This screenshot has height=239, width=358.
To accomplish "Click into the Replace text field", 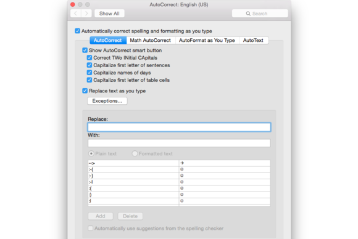I will 179,127.
